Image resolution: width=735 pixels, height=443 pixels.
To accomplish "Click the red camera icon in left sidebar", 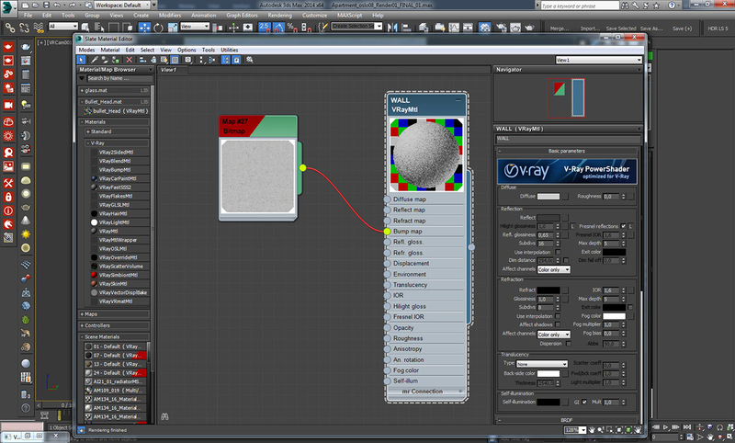I will click(x=8, y=105).
